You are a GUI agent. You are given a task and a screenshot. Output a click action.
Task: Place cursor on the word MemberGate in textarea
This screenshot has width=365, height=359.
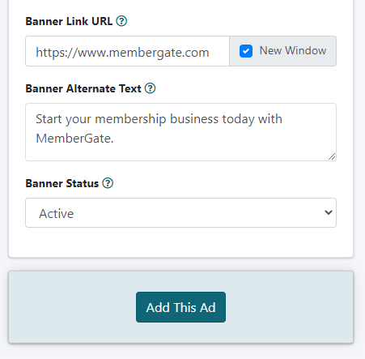[74, 139]
